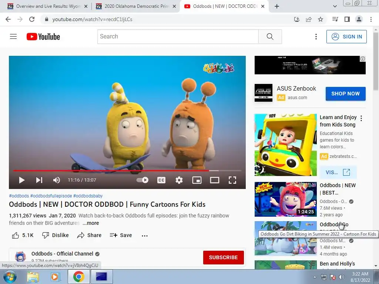The width and height of the screenshot is (379, 284).
Task: Click SHOP NOW on ASUS ad
Action: pos(345,94)
